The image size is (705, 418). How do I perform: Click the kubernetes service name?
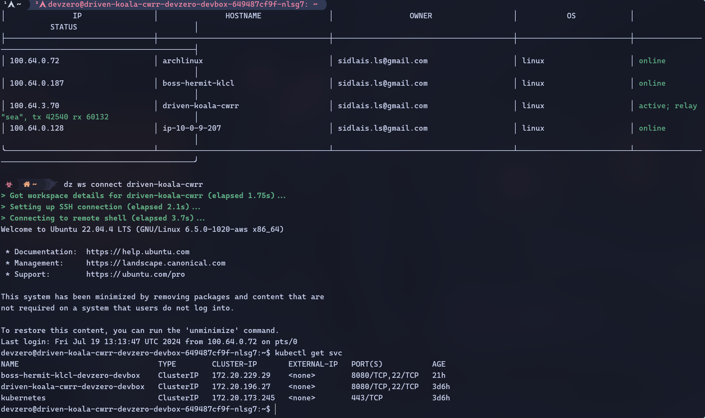tap(23, 398)
